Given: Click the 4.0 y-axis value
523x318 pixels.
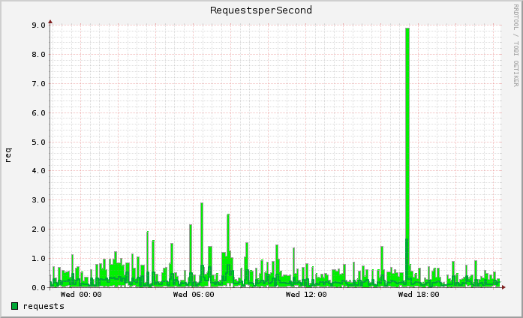Looking at the screenshot, I should tap(39, 171).
